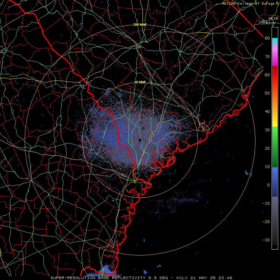The image size is (280, 280).
Task: Click the 30 value on dBZ scale
Action: [267, 130]
